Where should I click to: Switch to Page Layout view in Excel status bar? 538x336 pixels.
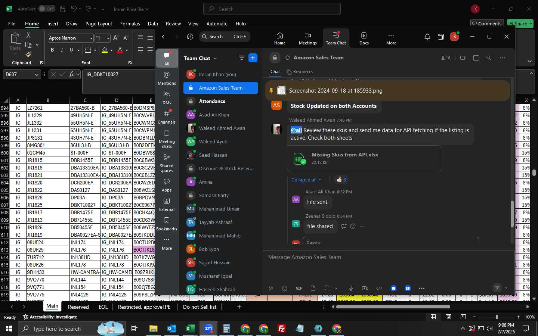448,317
